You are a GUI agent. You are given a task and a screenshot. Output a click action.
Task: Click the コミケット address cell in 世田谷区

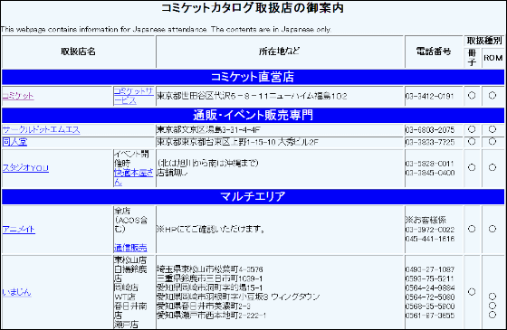coord(280,96)
